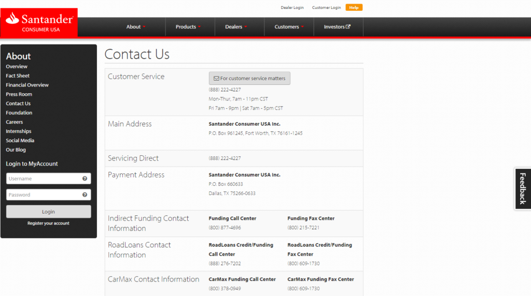Click Login to MyAccount heading
Screen dimensions: 531x296
tap(32, 164)
